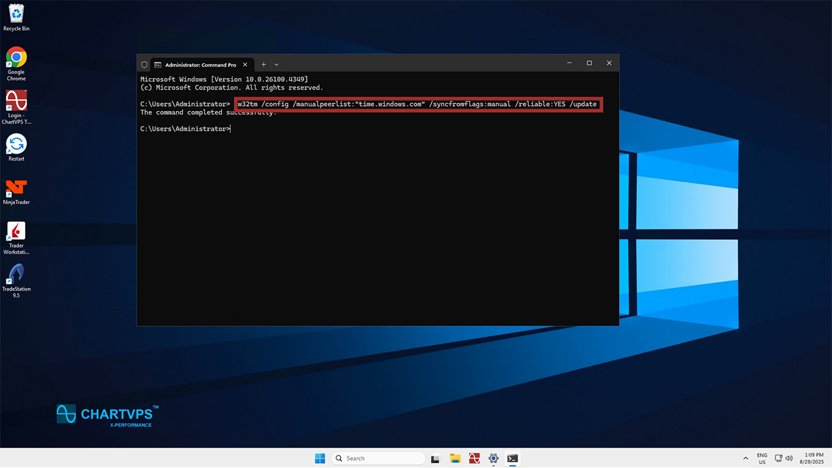Open the ENG US language switcher

coord(762,458)
